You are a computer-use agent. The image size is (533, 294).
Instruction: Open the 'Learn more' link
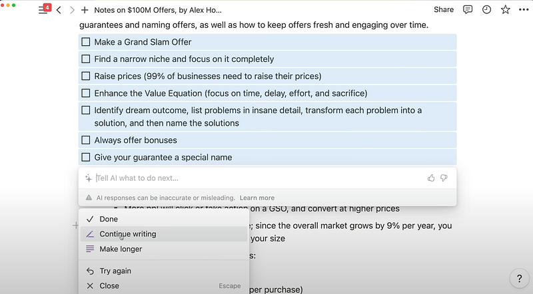(257, 198)
